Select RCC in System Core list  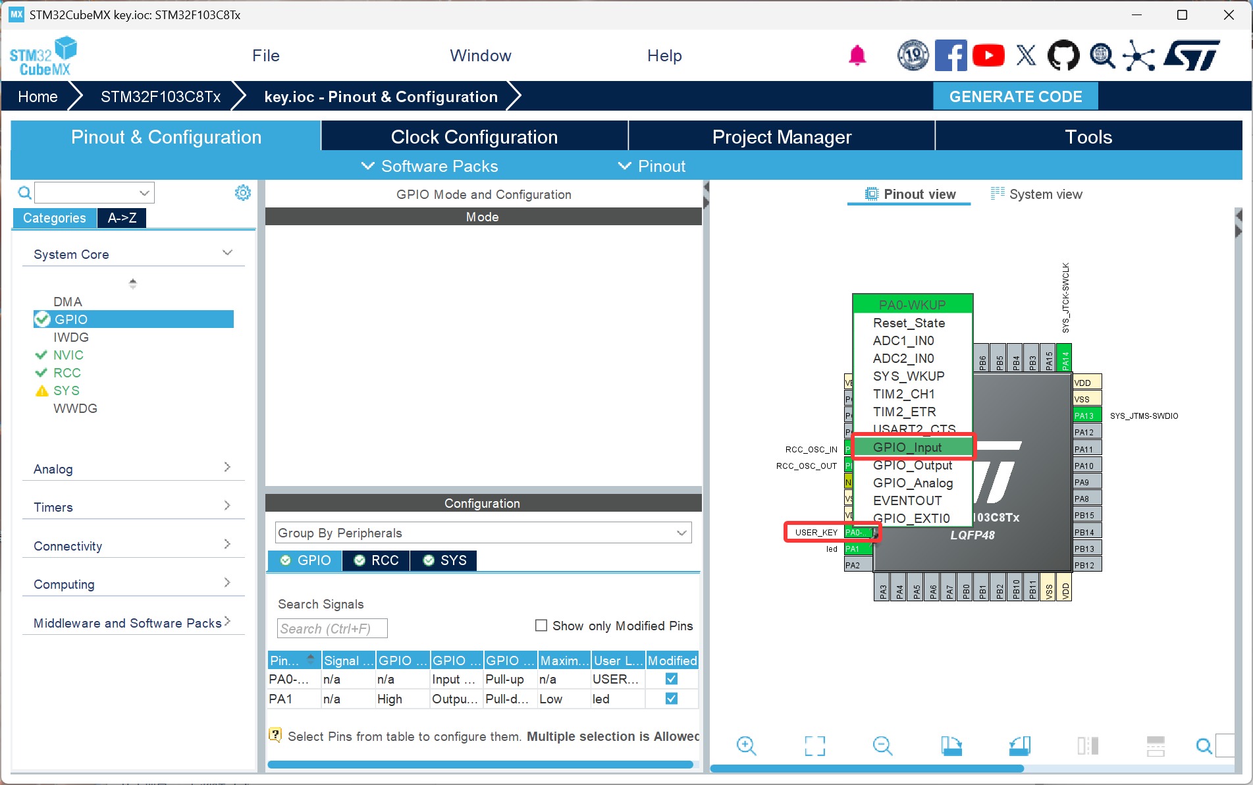pyautogui.click(x=67, y=373)
